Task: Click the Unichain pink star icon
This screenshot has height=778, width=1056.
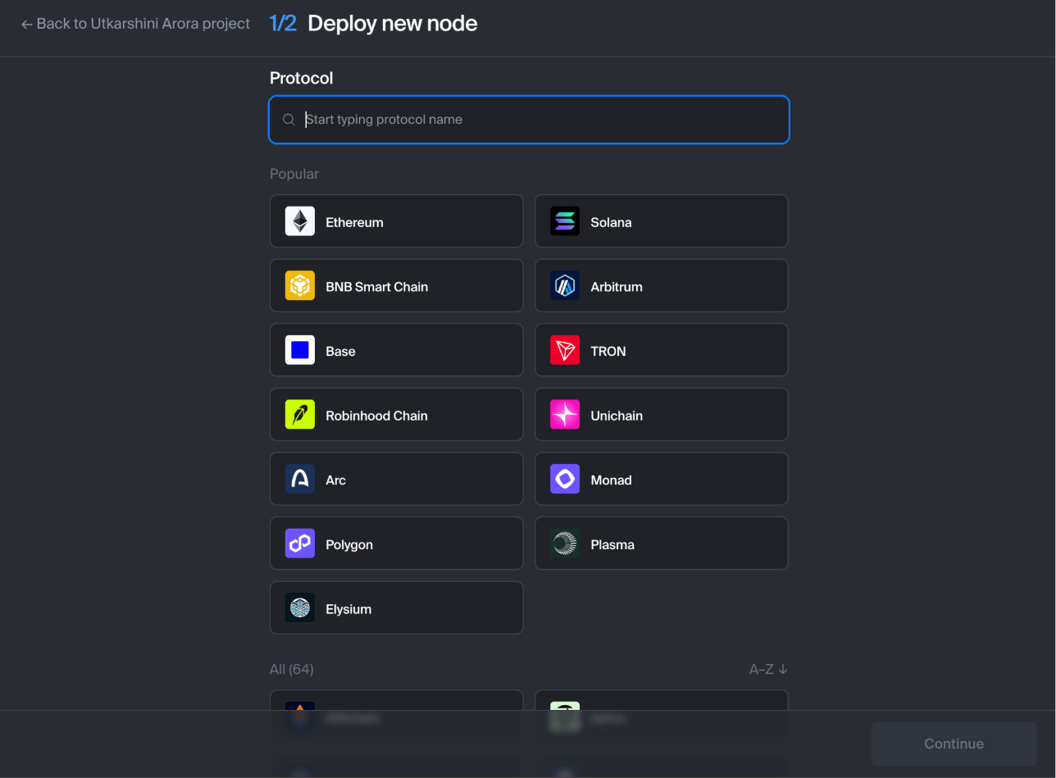Action: pyautogui.click(x=565, y=415)
